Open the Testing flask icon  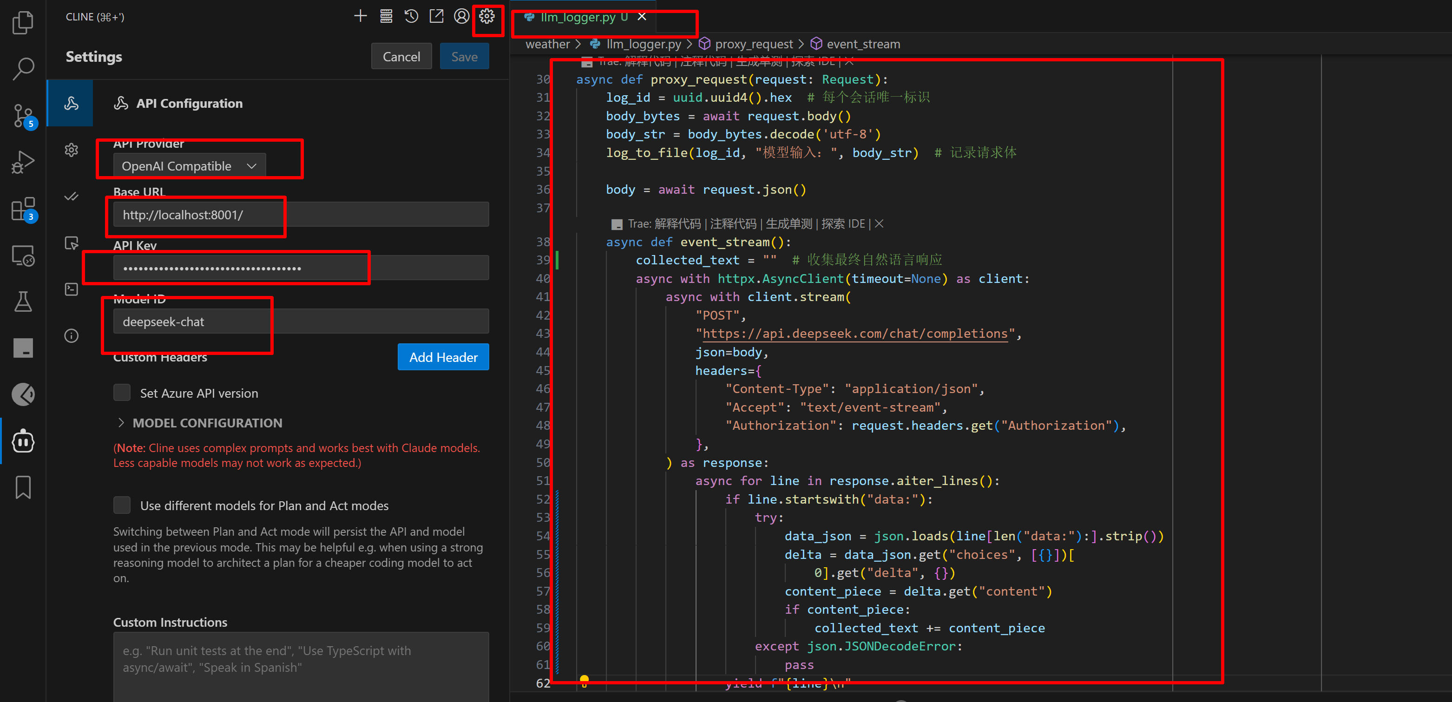point(23,302)
